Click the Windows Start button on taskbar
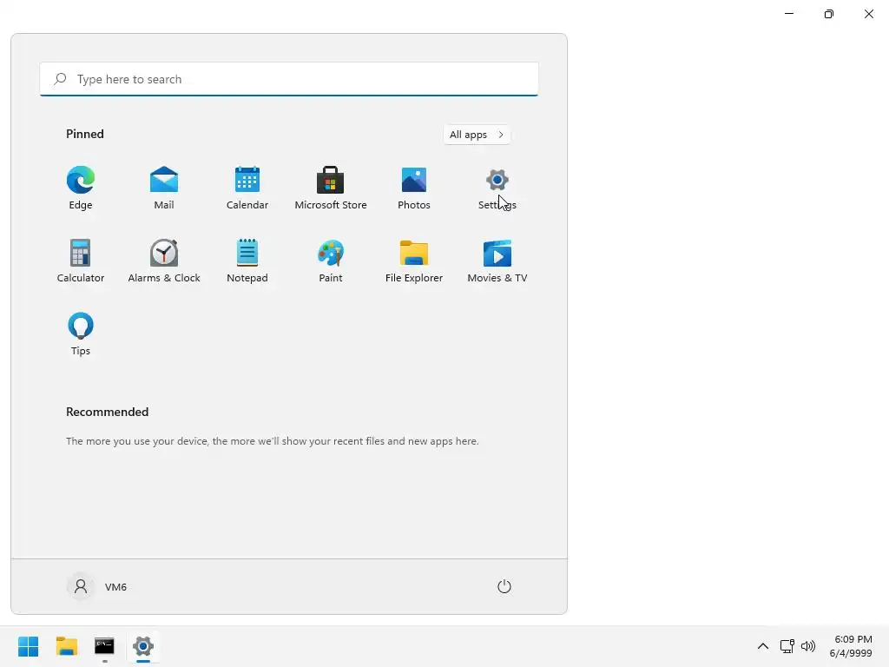 (29, 646)
